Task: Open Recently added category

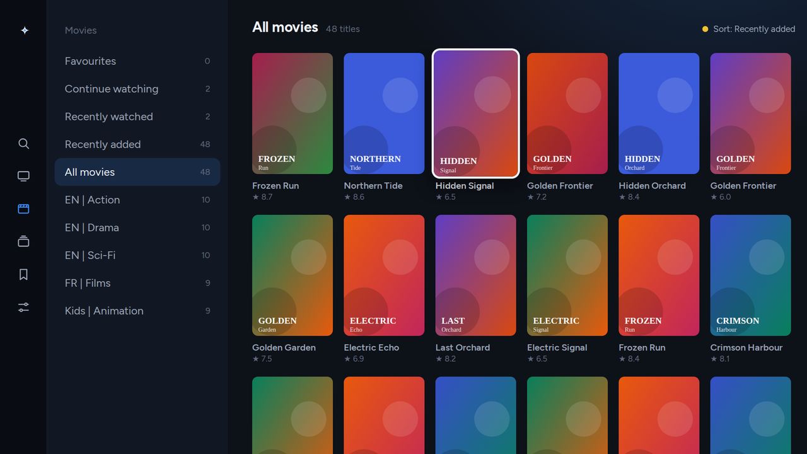Action: click(x=137, y=144)
